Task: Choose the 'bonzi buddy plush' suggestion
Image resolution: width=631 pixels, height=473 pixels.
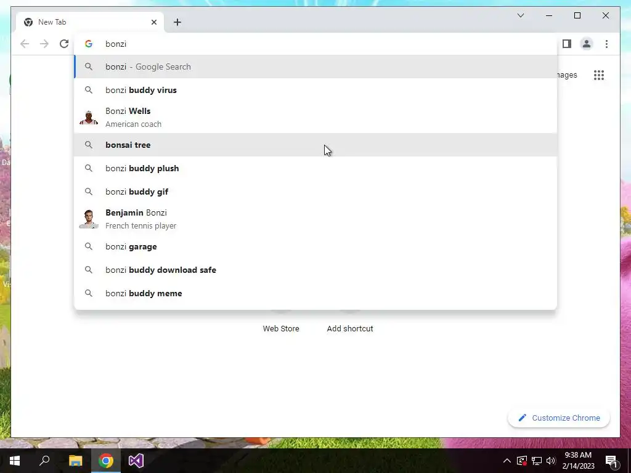Action: [316, 168]
